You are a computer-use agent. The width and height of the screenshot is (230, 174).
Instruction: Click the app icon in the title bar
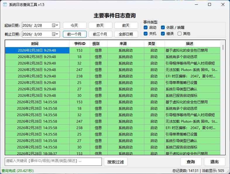point(5,4)
